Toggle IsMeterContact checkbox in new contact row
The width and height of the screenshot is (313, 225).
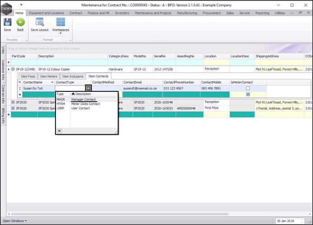coord(248,94)
